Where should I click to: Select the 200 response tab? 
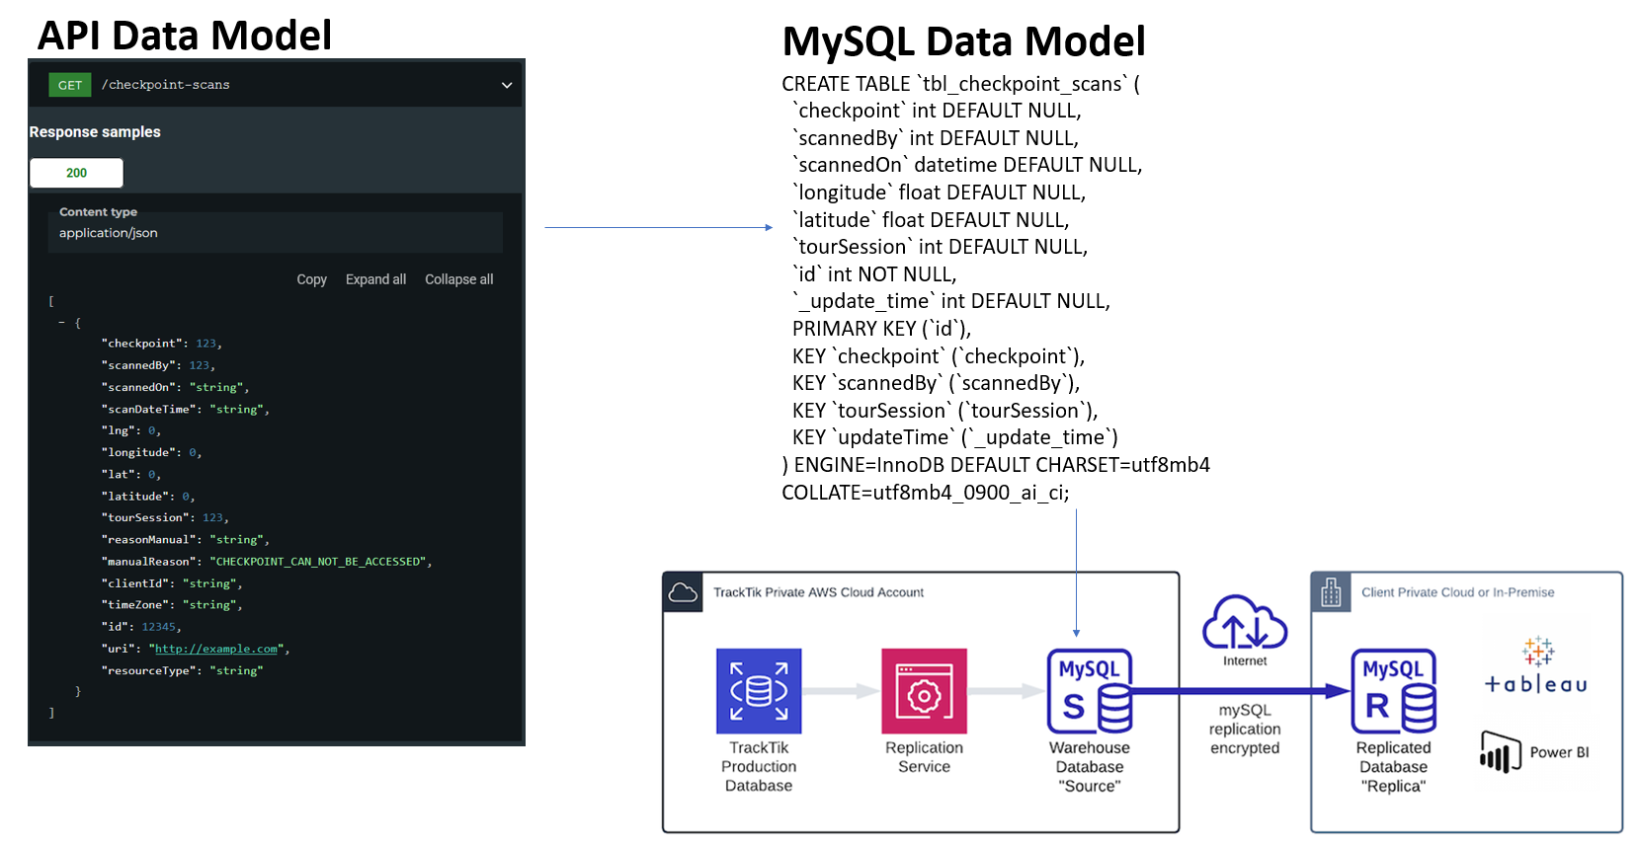pyautogui.click(x=76, y=173)
